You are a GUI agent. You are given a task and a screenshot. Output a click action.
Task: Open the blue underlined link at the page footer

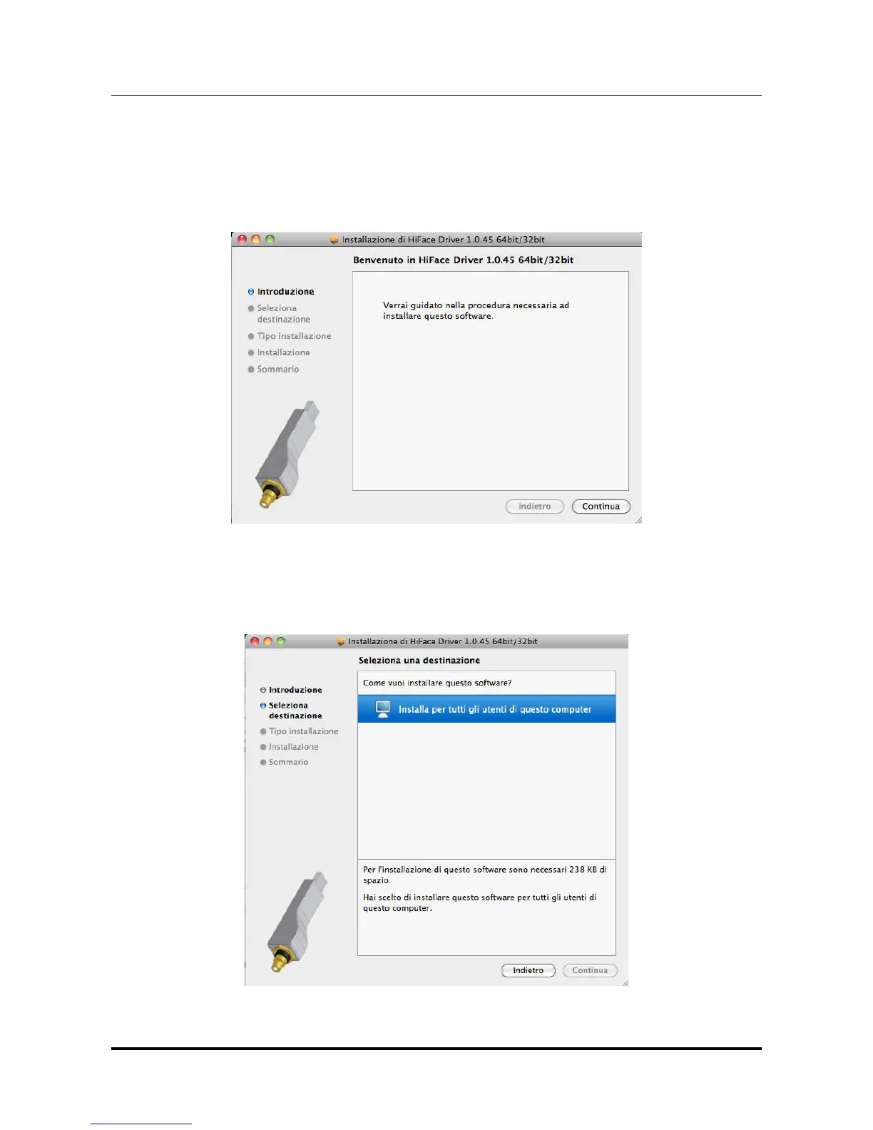point(141,1124)
